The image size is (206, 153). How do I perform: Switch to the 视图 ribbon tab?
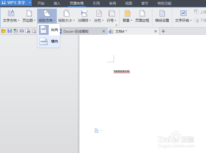click(x=129, y=3)
